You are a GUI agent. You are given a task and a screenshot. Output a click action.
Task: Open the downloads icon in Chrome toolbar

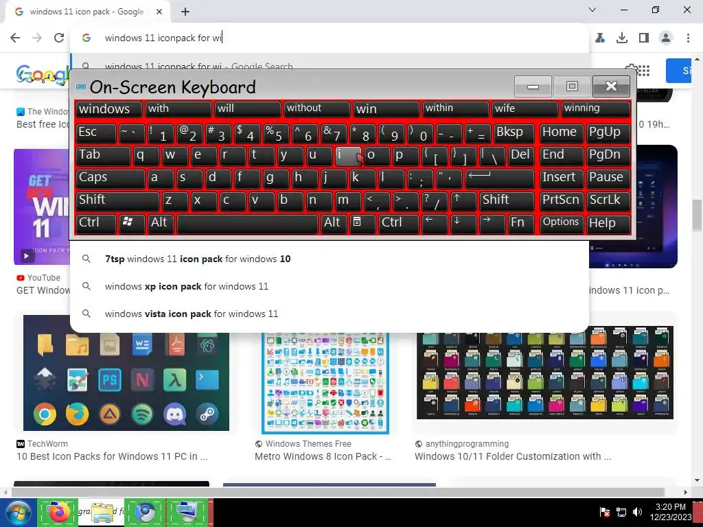coord(622,38)
